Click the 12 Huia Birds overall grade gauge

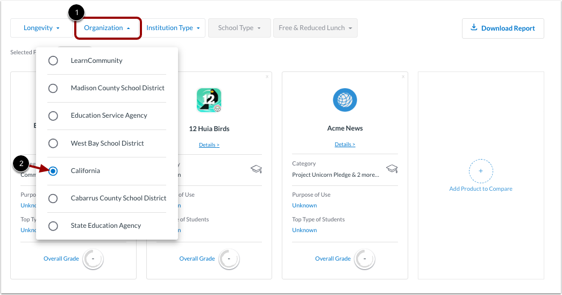point(229,259)
